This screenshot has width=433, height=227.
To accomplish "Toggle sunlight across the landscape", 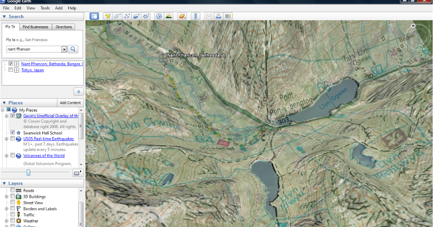I will coord(169,16).
